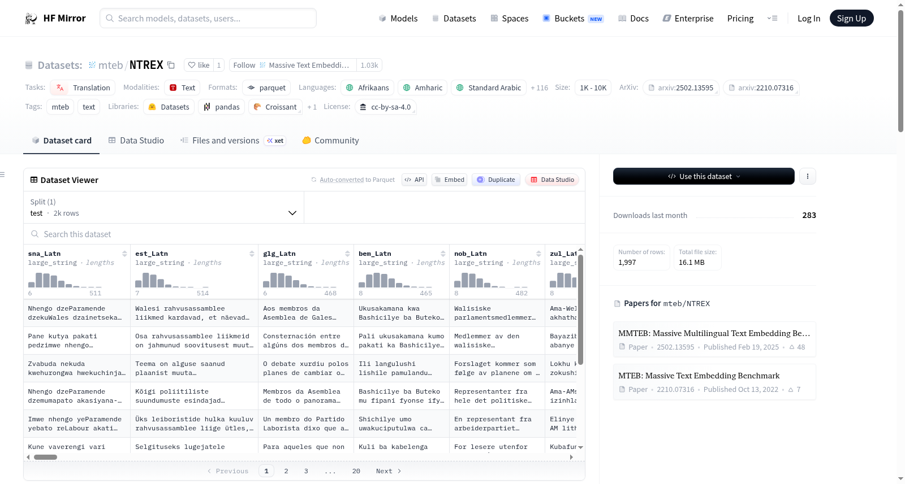
Task: Click the Afrikaans language tag
Action: click(367, 88)
